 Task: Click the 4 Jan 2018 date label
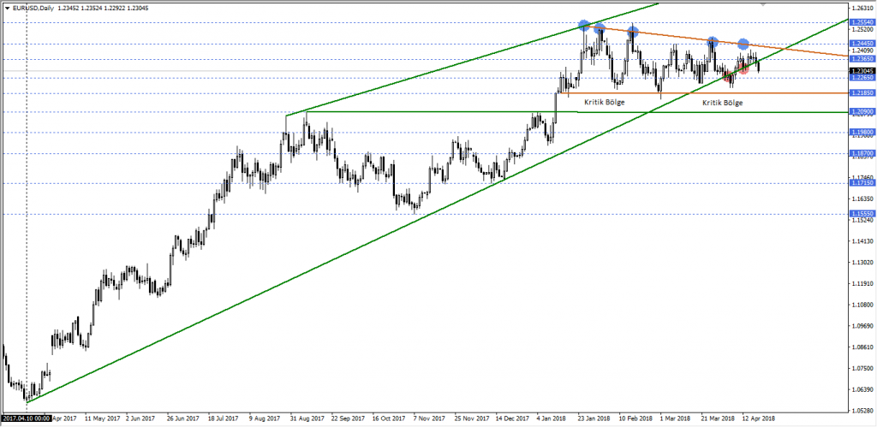pos(551,418)
